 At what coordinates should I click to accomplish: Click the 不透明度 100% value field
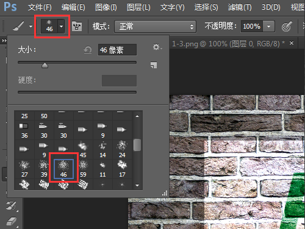coord(252,26)
